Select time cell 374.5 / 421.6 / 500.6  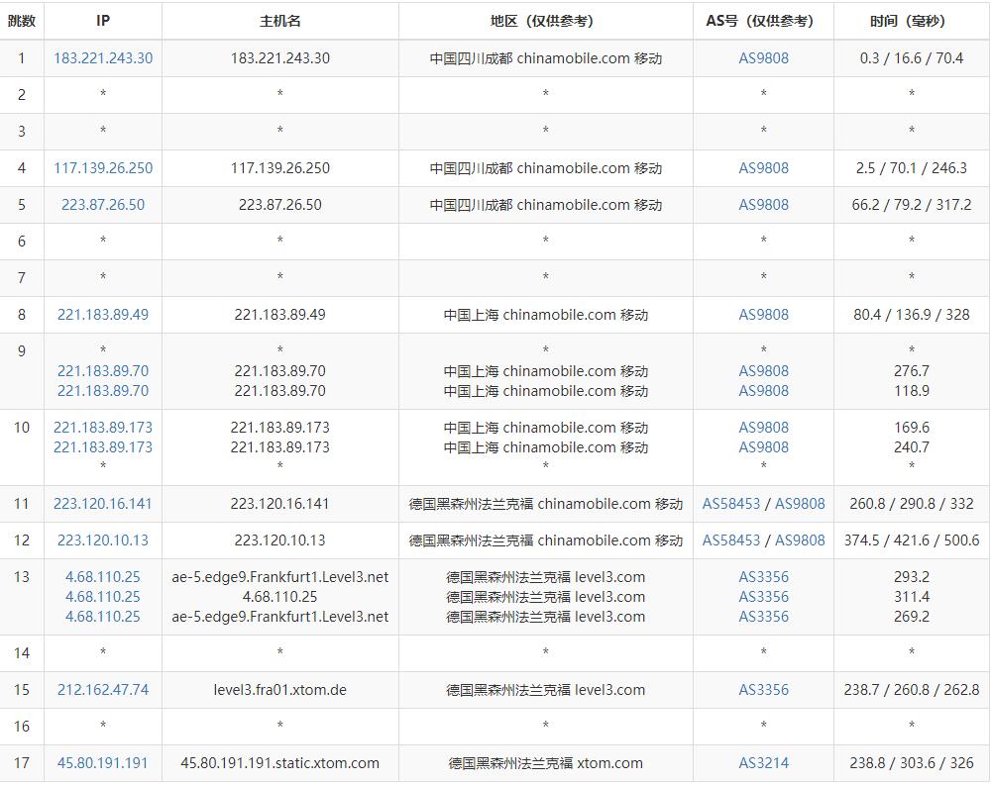click(912, 540)
